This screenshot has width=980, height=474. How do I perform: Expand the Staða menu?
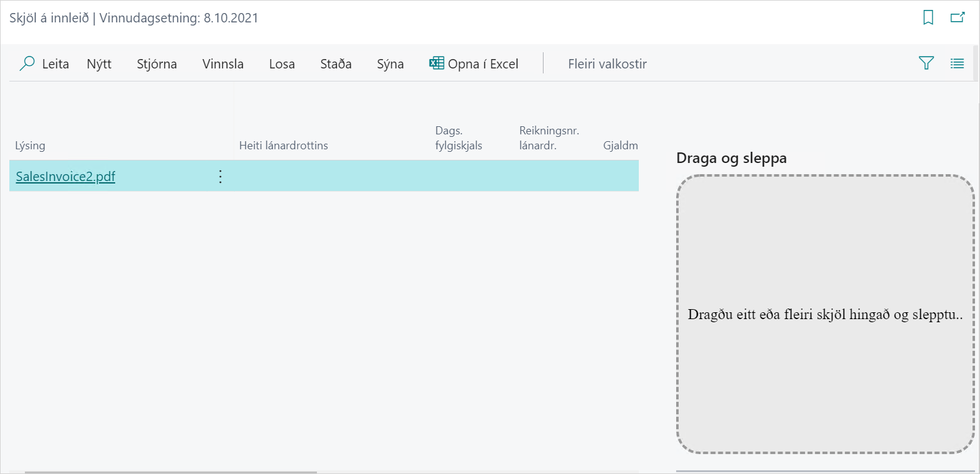(336, 64)
